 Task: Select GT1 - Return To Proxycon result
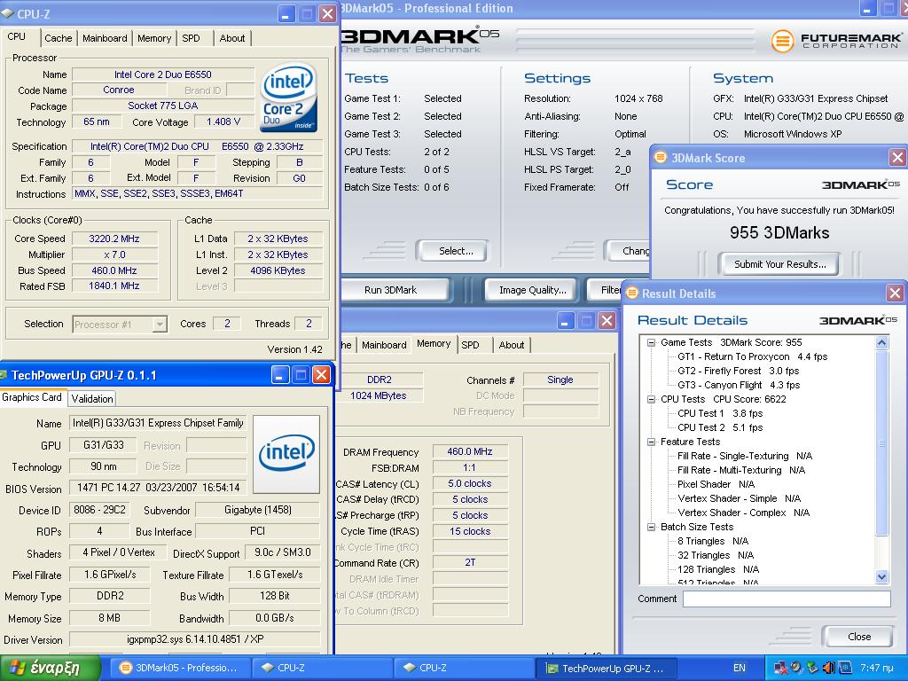752,356
